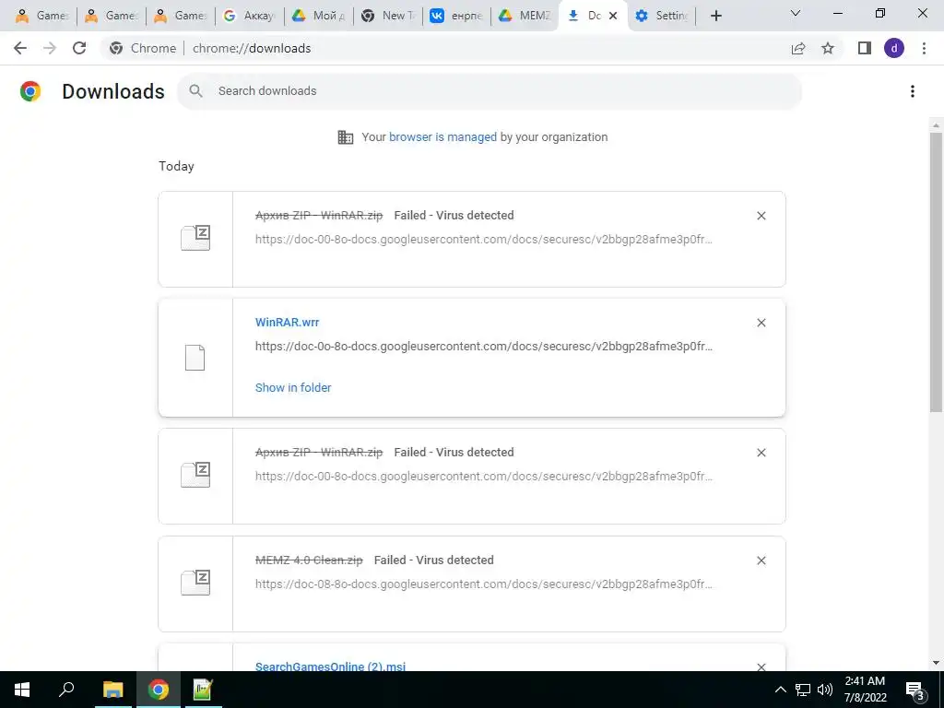Screen dimensions: 944x708
Task: Open the Downloads page more actions menu
Action: (x=913, y=91)
